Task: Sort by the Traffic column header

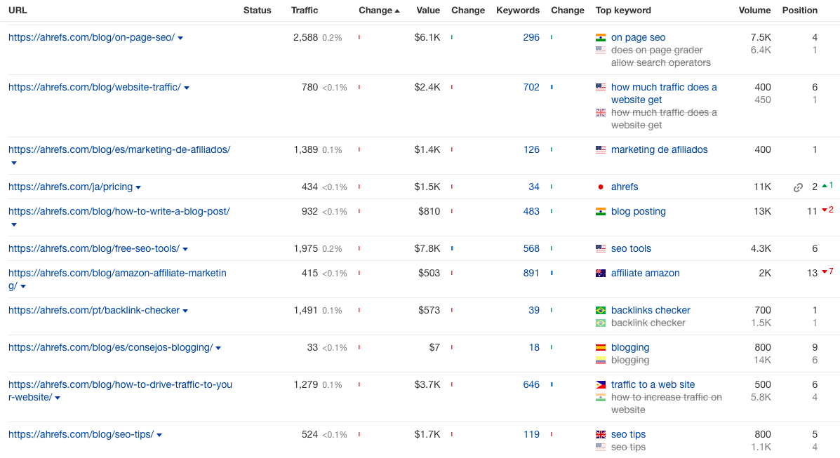Action: [x=304, y=10]
